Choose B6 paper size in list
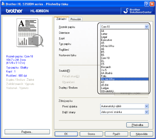The width and height of the screenshot is (156, 139). pyautogui.click(x=124, y=55)
